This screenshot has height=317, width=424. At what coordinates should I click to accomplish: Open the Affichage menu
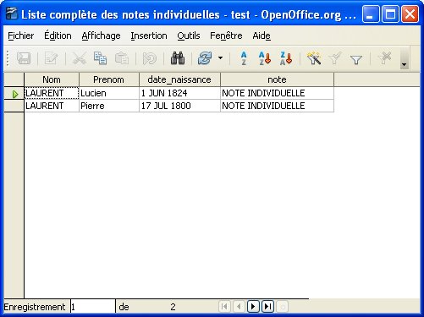[101, 36]
